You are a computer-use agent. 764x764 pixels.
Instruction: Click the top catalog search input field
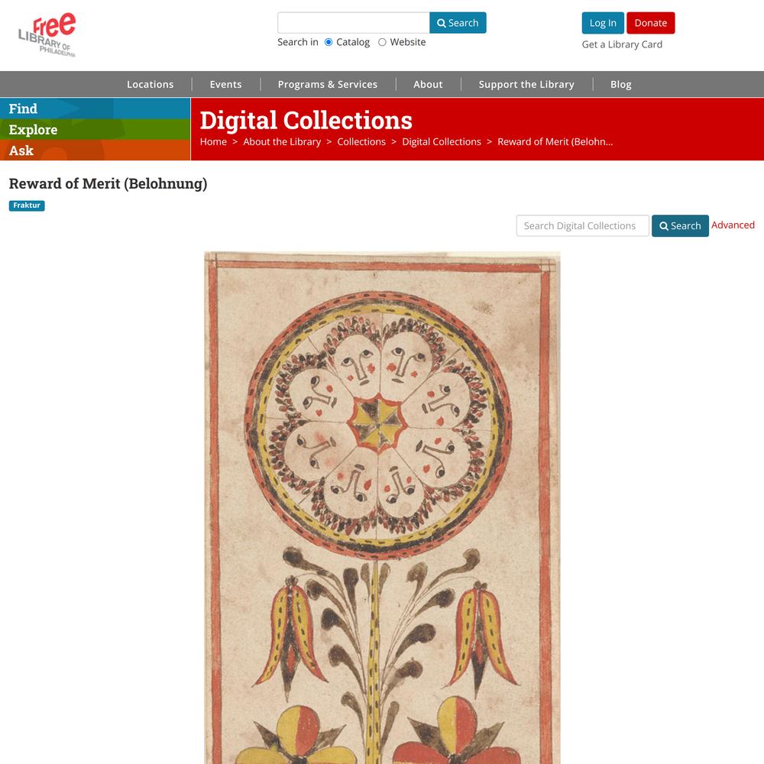(353, 23)
